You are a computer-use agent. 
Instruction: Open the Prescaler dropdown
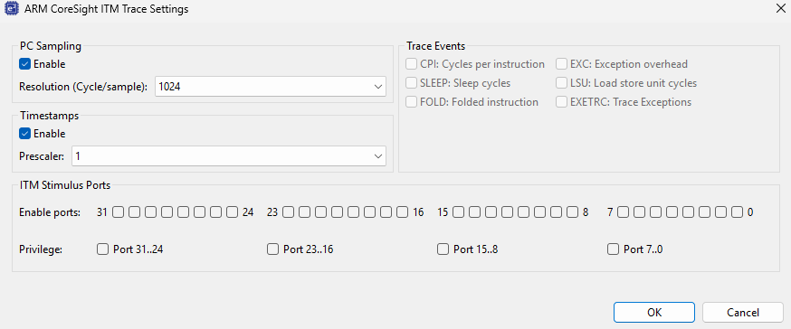(378, 156)
